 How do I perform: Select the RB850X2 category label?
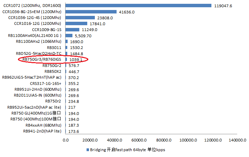(x=53, y=71)
